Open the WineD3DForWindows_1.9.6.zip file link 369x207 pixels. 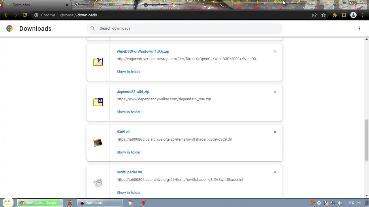pos(143,51)
